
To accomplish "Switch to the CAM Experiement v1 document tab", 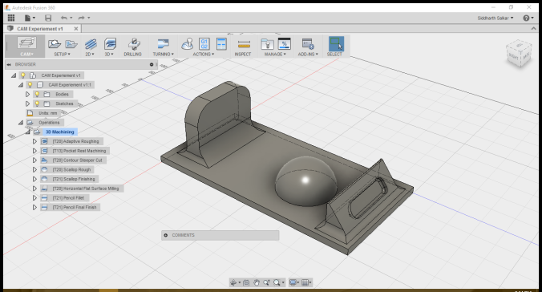I will 41,29.
